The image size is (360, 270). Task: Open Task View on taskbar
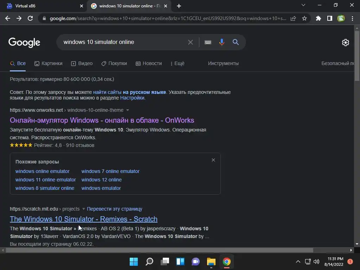pos(165,262)
